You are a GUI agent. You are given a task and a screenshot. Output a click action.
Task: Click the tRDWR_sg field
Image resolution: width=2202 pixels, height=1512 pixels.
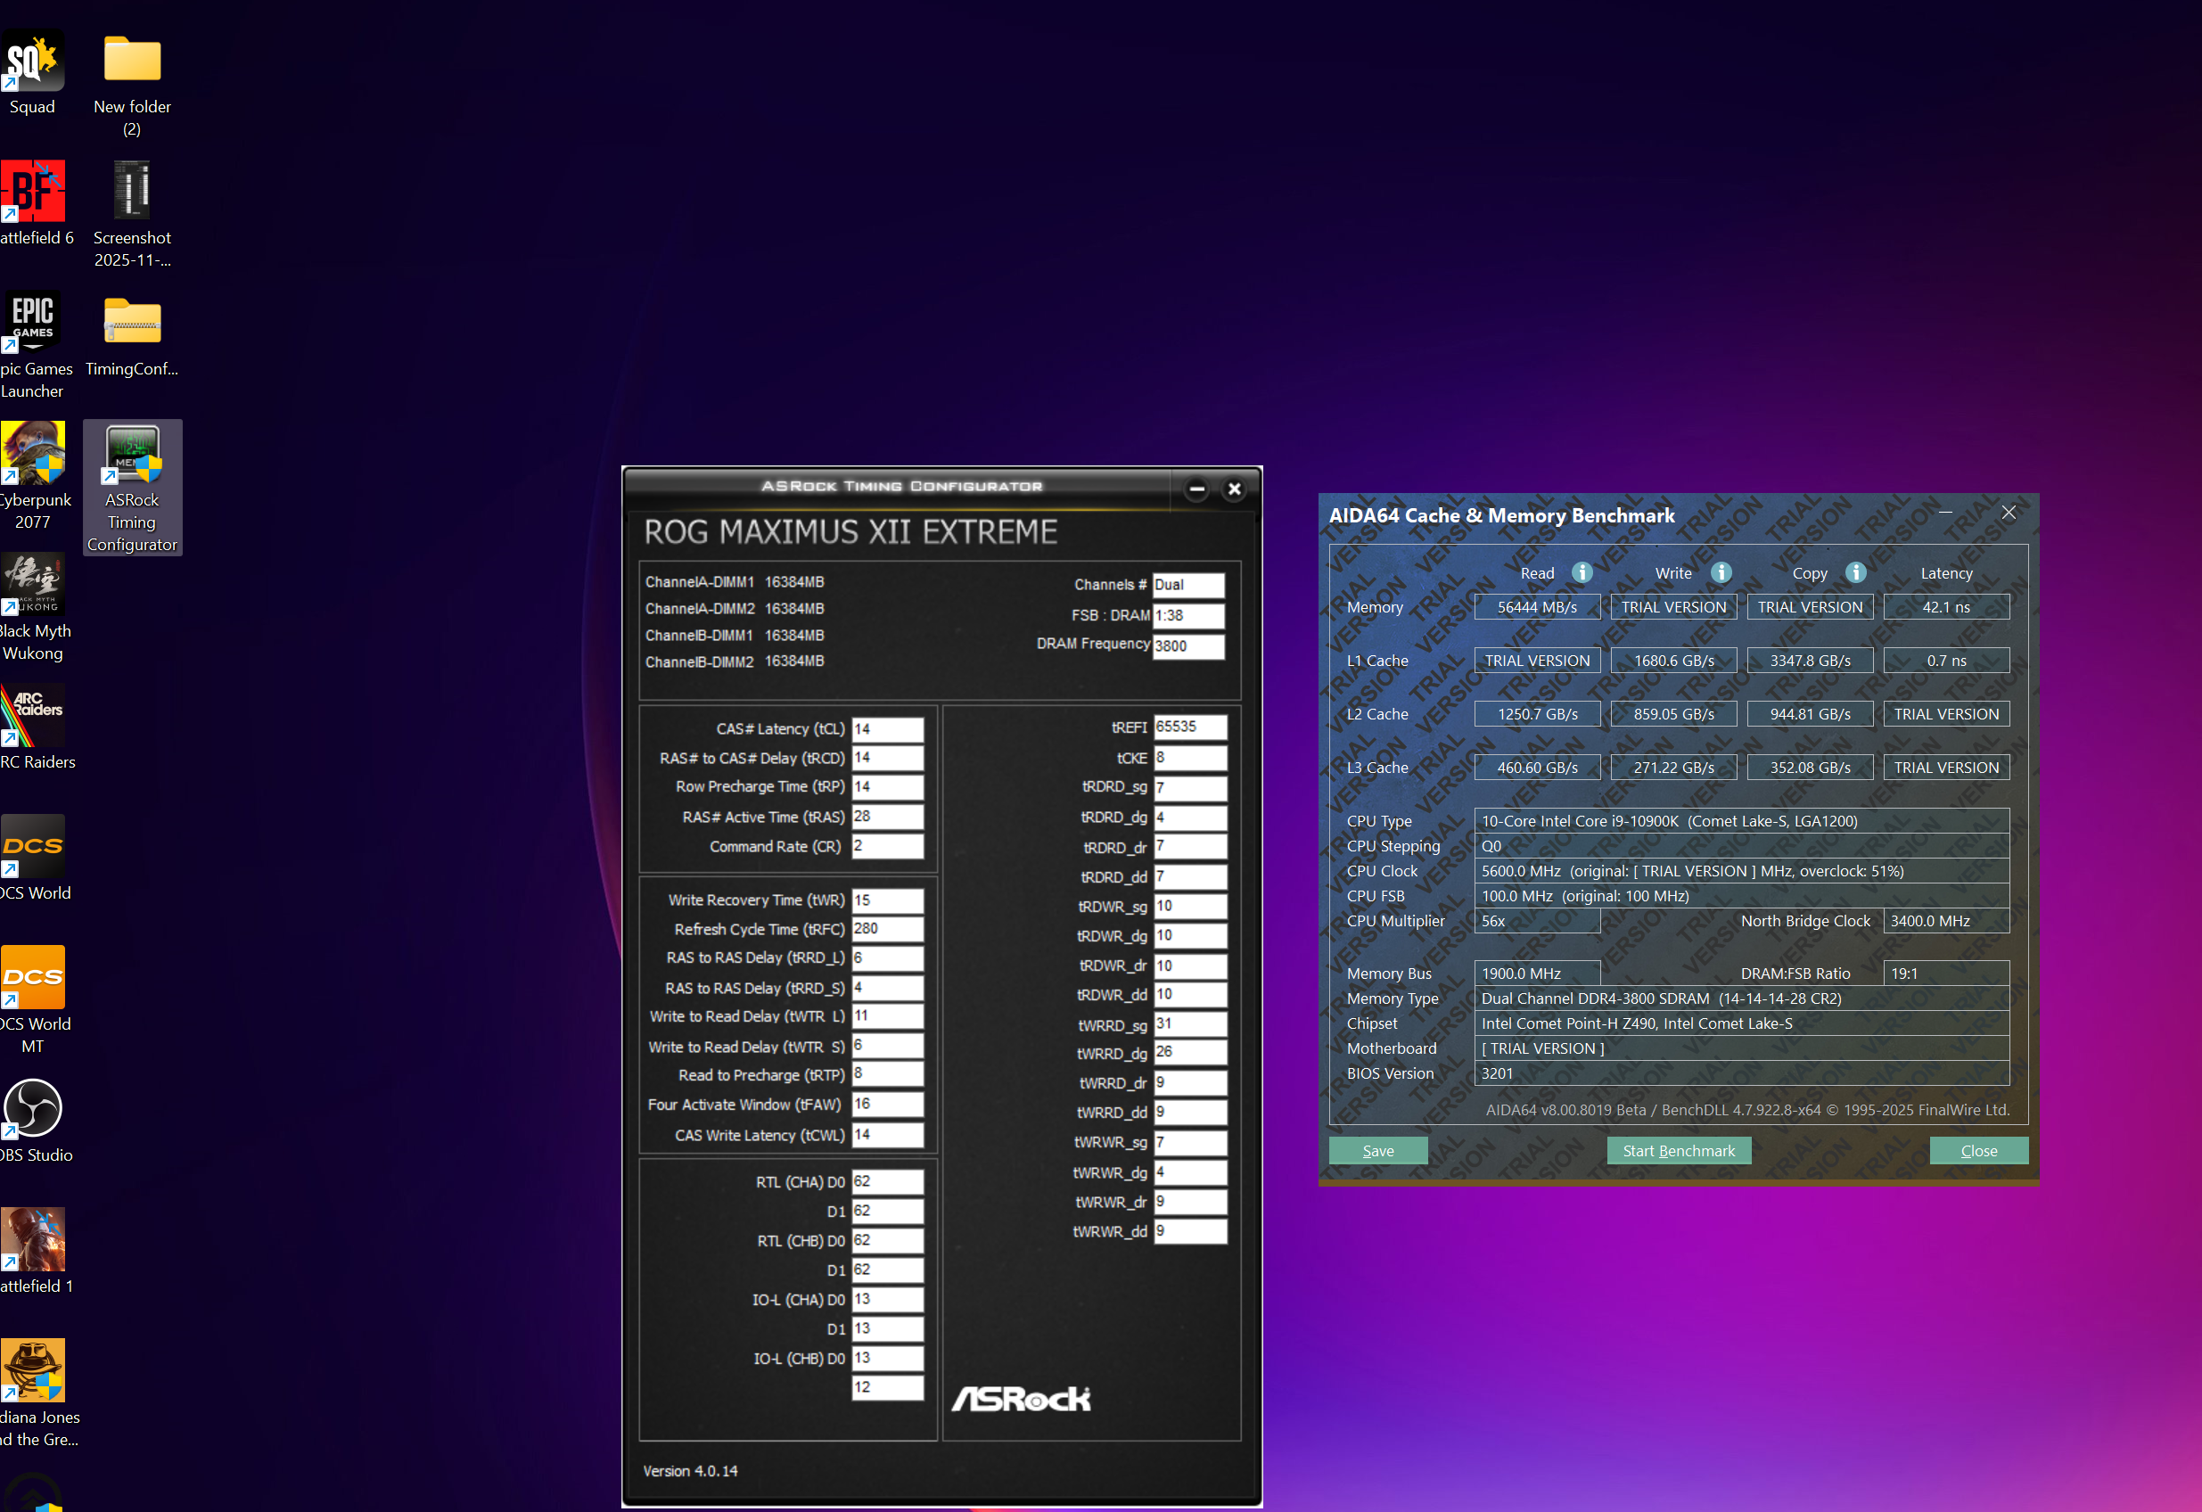1190,907
